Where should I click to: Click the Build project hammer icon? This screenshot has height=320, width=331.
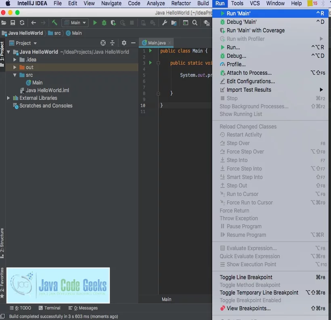[x=54, y=22]
